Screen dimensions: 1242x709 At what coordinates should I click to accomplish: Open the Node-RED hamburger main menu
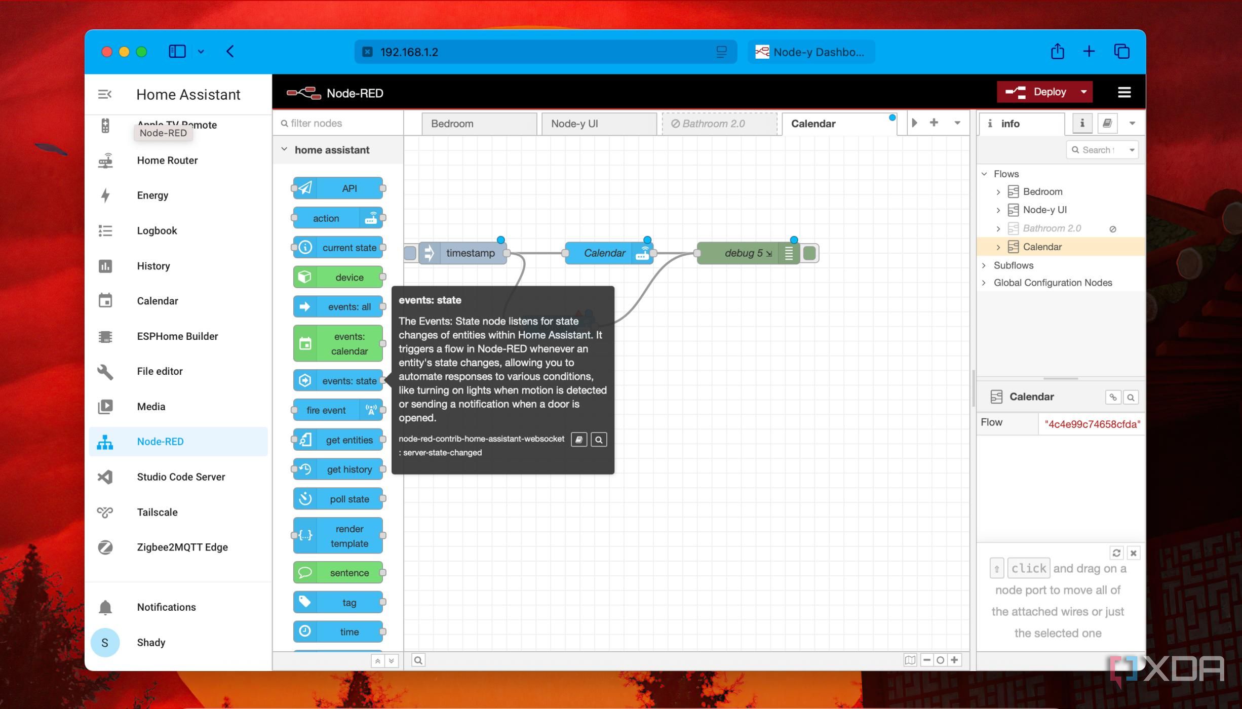tap(1124, 92)
